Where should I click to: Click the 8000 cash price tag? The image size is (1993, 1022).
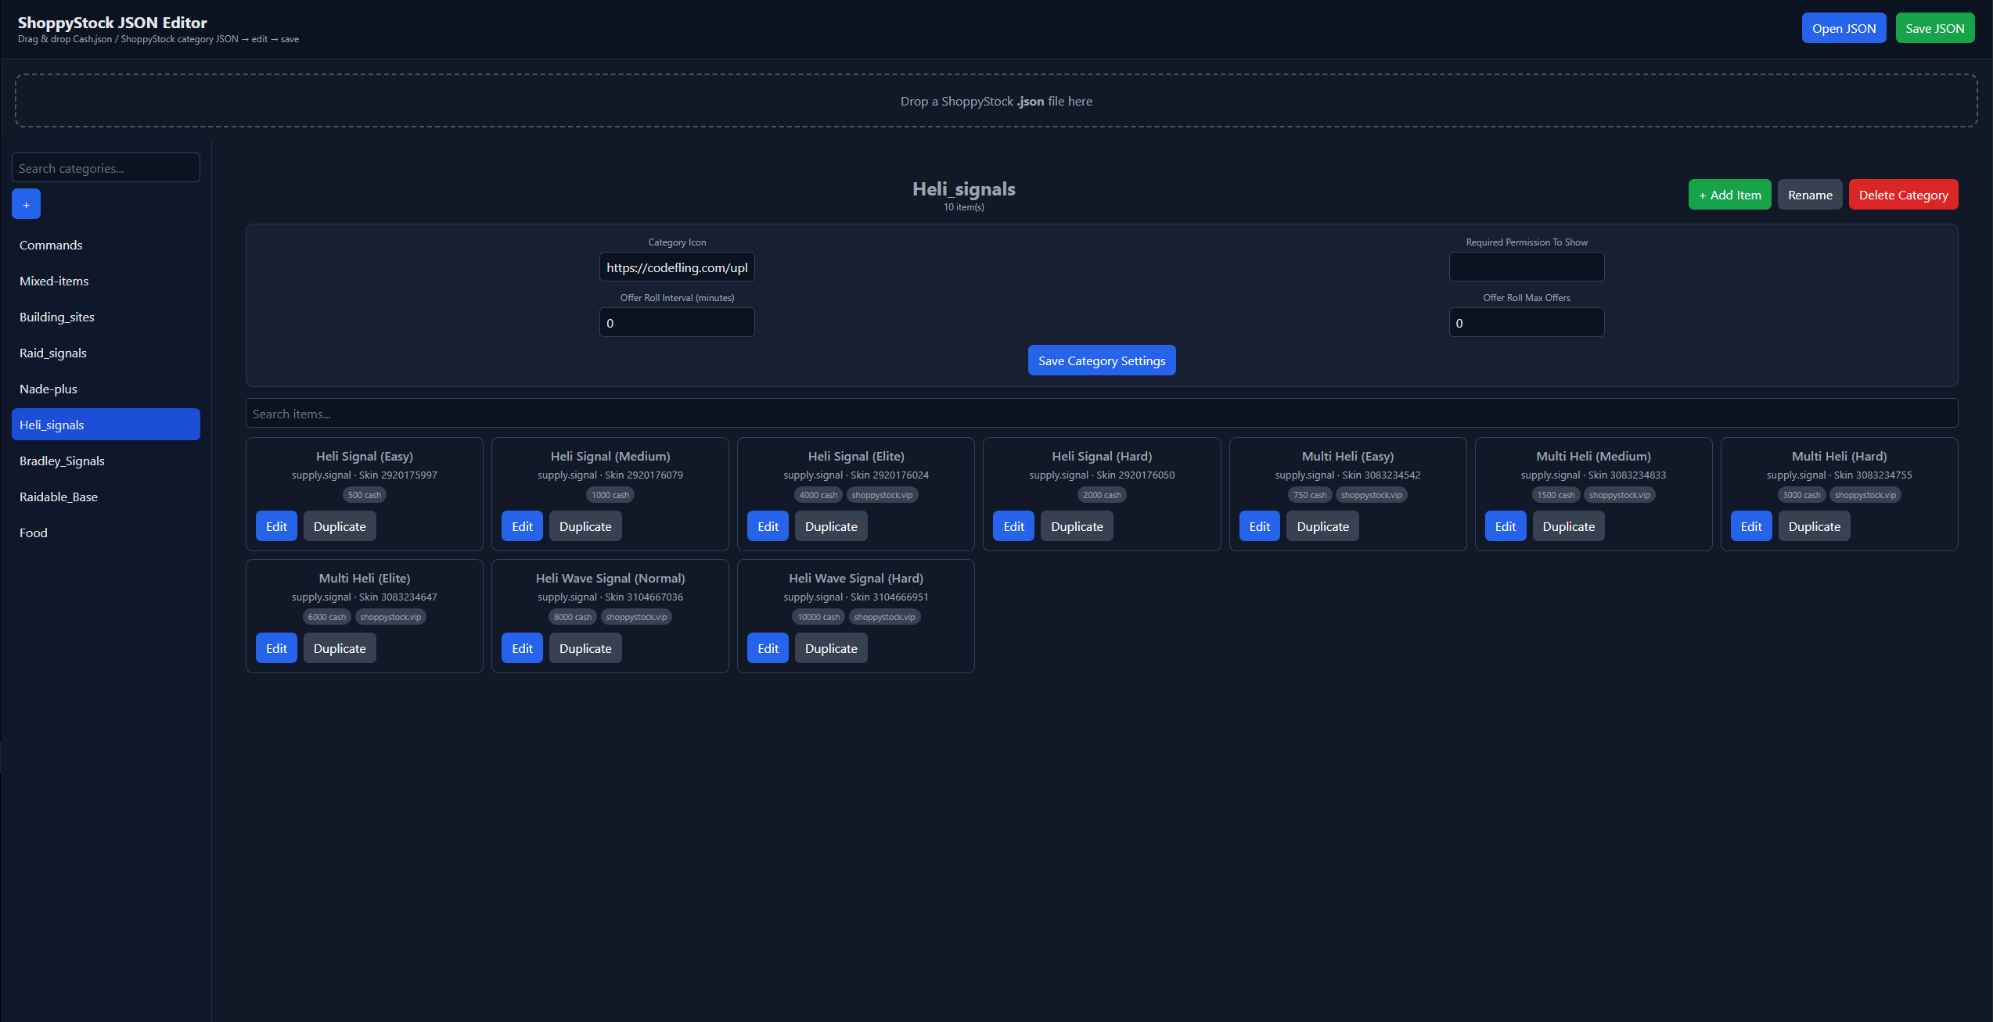pyautogui.click(x=572, y=617)
